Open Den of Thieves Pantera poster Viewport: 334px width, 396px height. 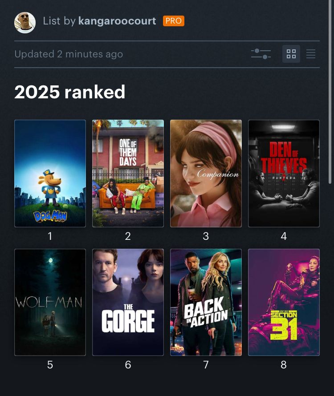284,174
